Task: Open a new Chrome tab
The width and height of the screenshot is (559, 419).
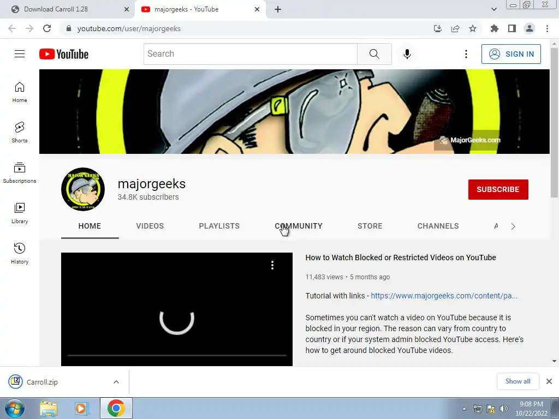Action: coord(278,9)
